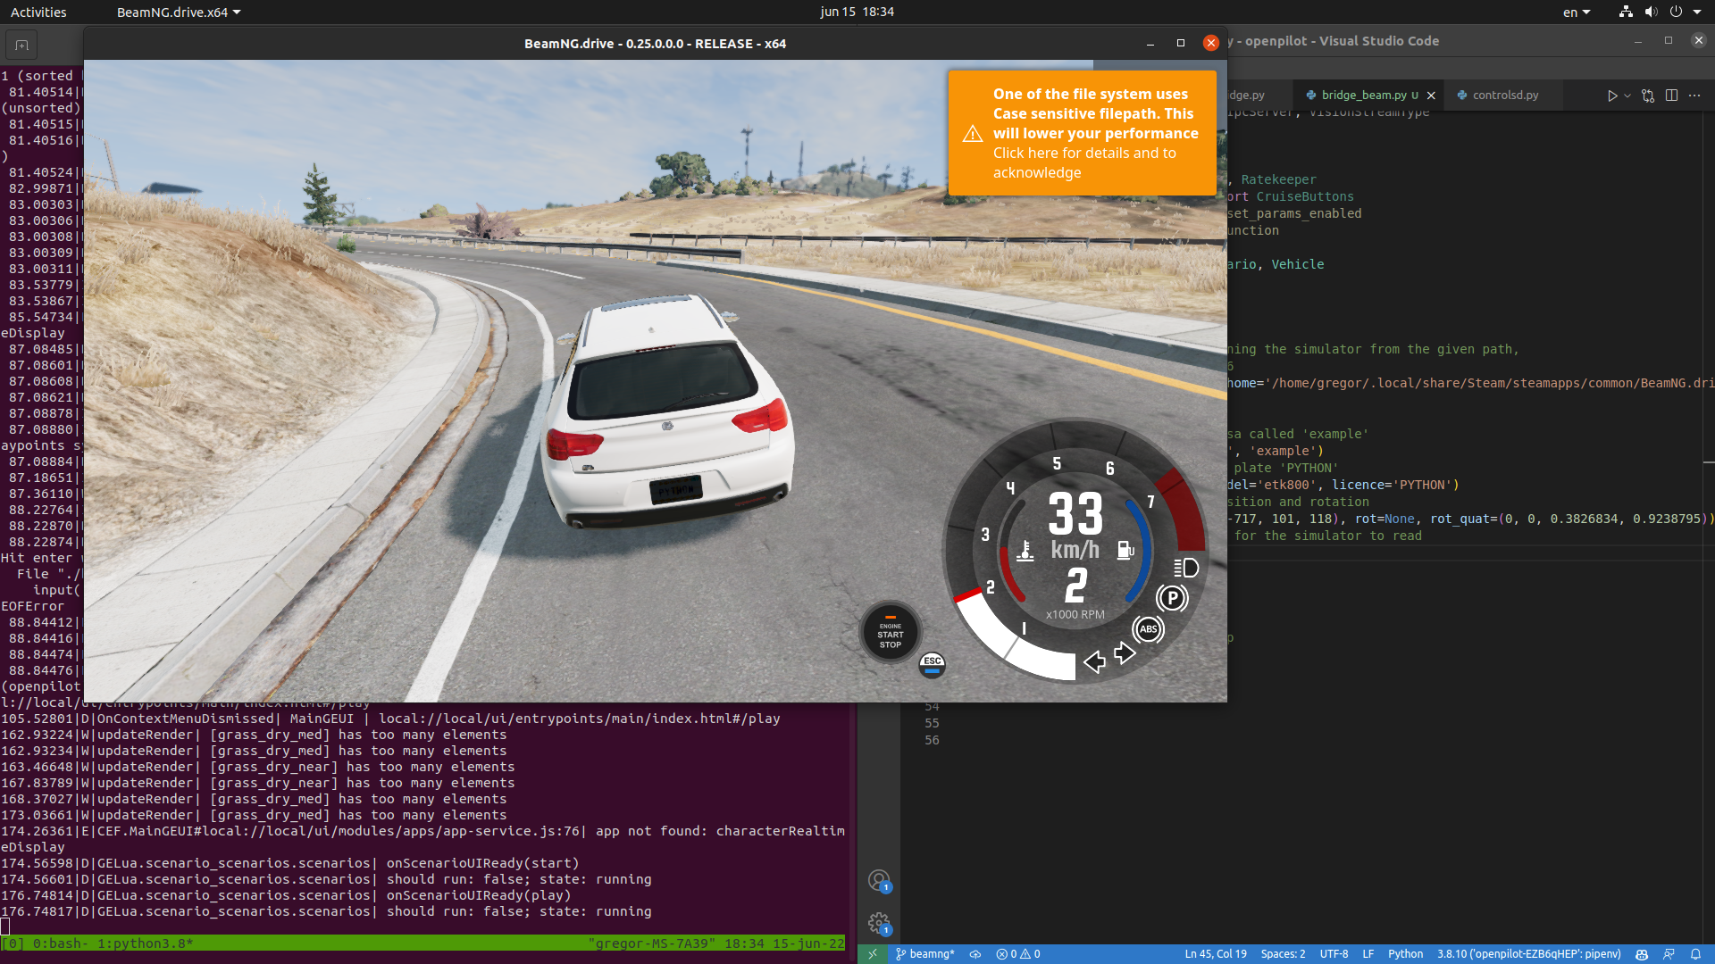Click 'LF' end of line setting
The height and width of the screenshot is (964, 1715).
(x=1368, y=954)
